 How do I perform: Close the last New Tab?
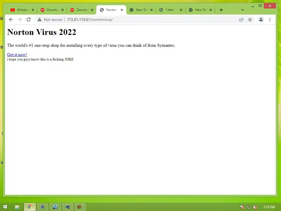(211, 10)
